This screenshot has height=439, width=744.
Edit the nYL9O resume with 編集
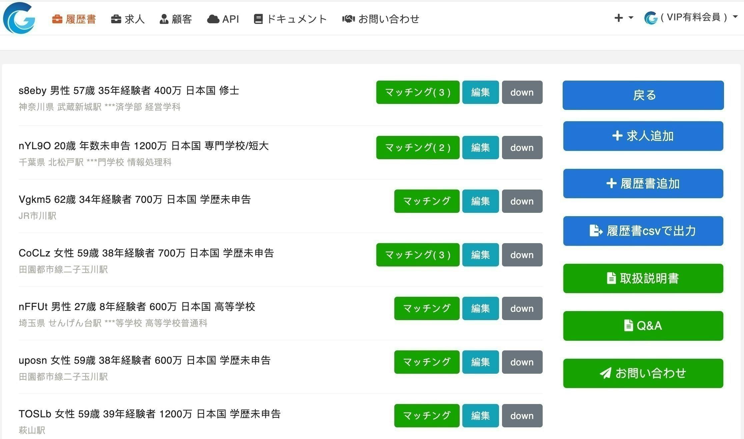[x=480, y=148]
